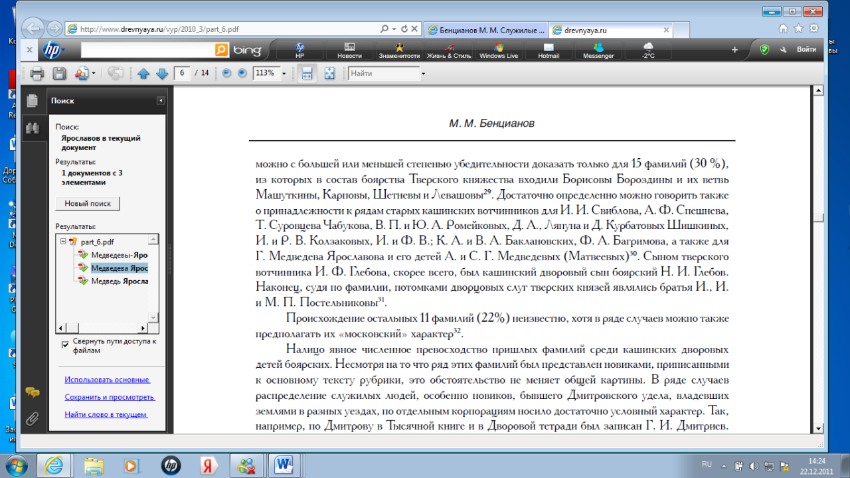Toggle Свернуть пути доступа к файлам checkbox
850x478 pixels.
65,344
